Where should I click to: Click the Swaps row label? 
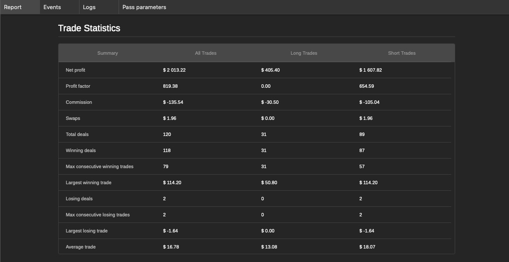(x=73, y=119)
